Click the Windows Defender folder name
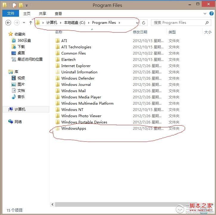This screenshot has height=215, width=216. (78, 78)
